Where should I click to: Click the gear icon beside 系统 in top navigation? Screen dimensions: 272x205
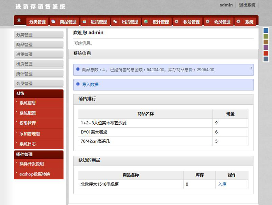(x=238, y=21)
